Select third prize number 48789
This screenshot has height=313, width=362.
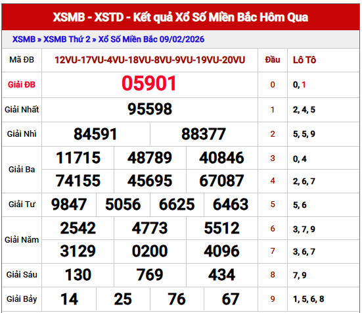pyautogui.click(x=150, y=158)
